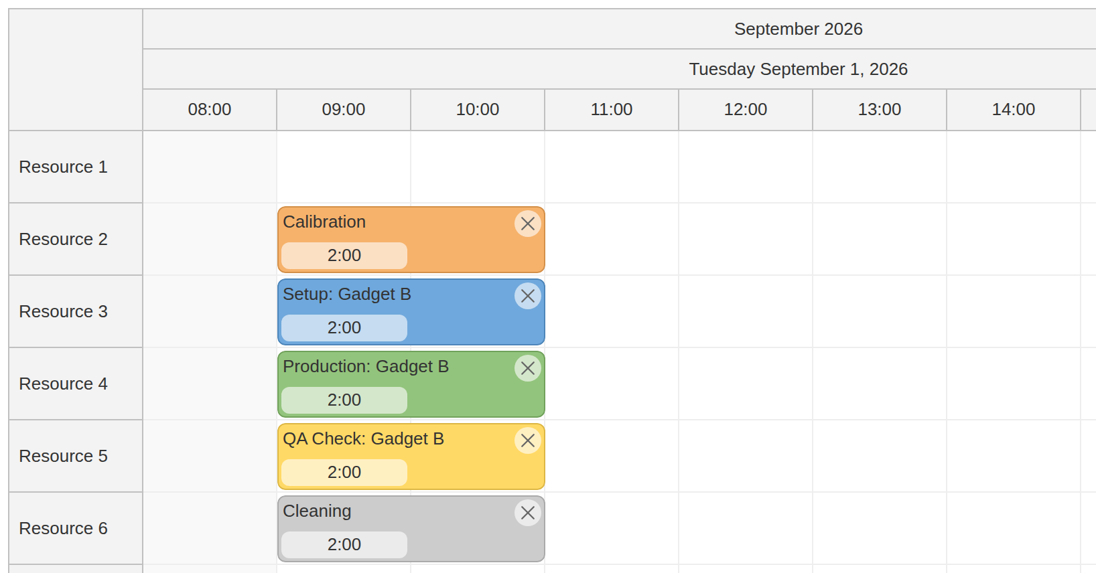Select the blue Setup: Gadget B event

tap(411, 312)
